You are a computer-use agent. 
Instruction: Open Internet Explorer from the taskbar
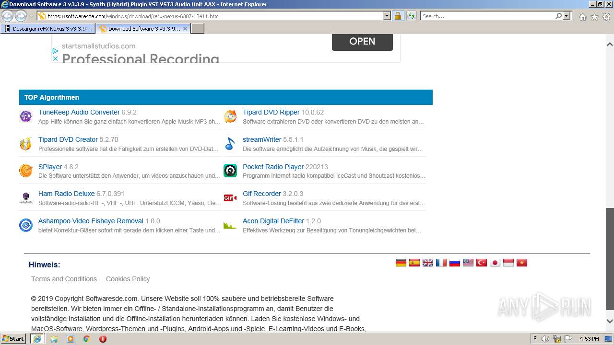(37, 339)
